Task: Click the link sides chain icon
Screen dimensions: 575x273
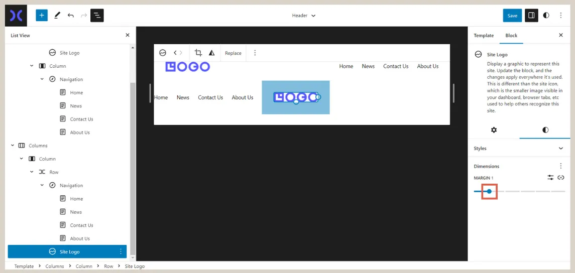Action: click(x=561, y=177)
